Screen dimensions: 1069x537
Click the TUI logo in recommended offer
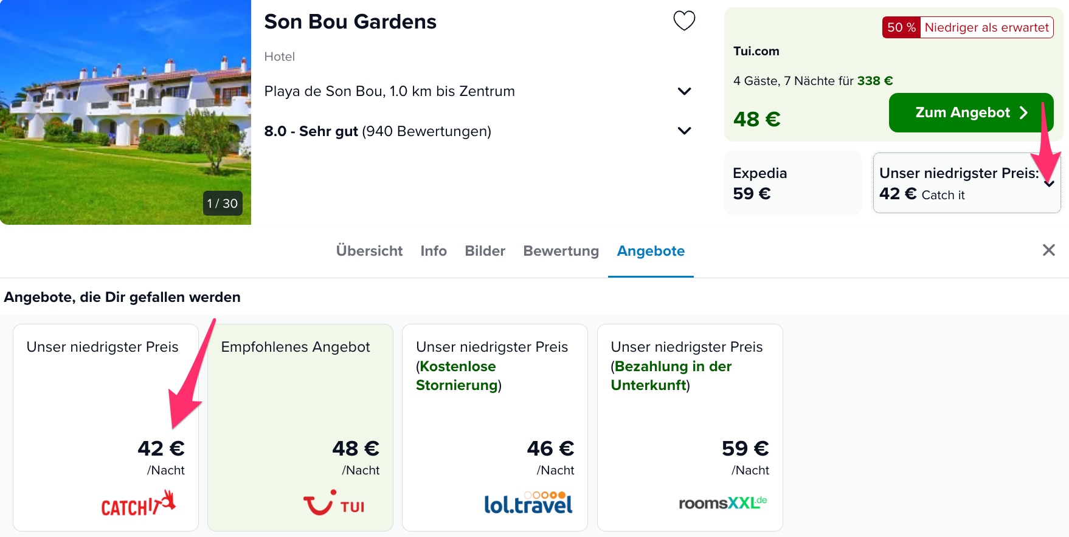(334, 503)
